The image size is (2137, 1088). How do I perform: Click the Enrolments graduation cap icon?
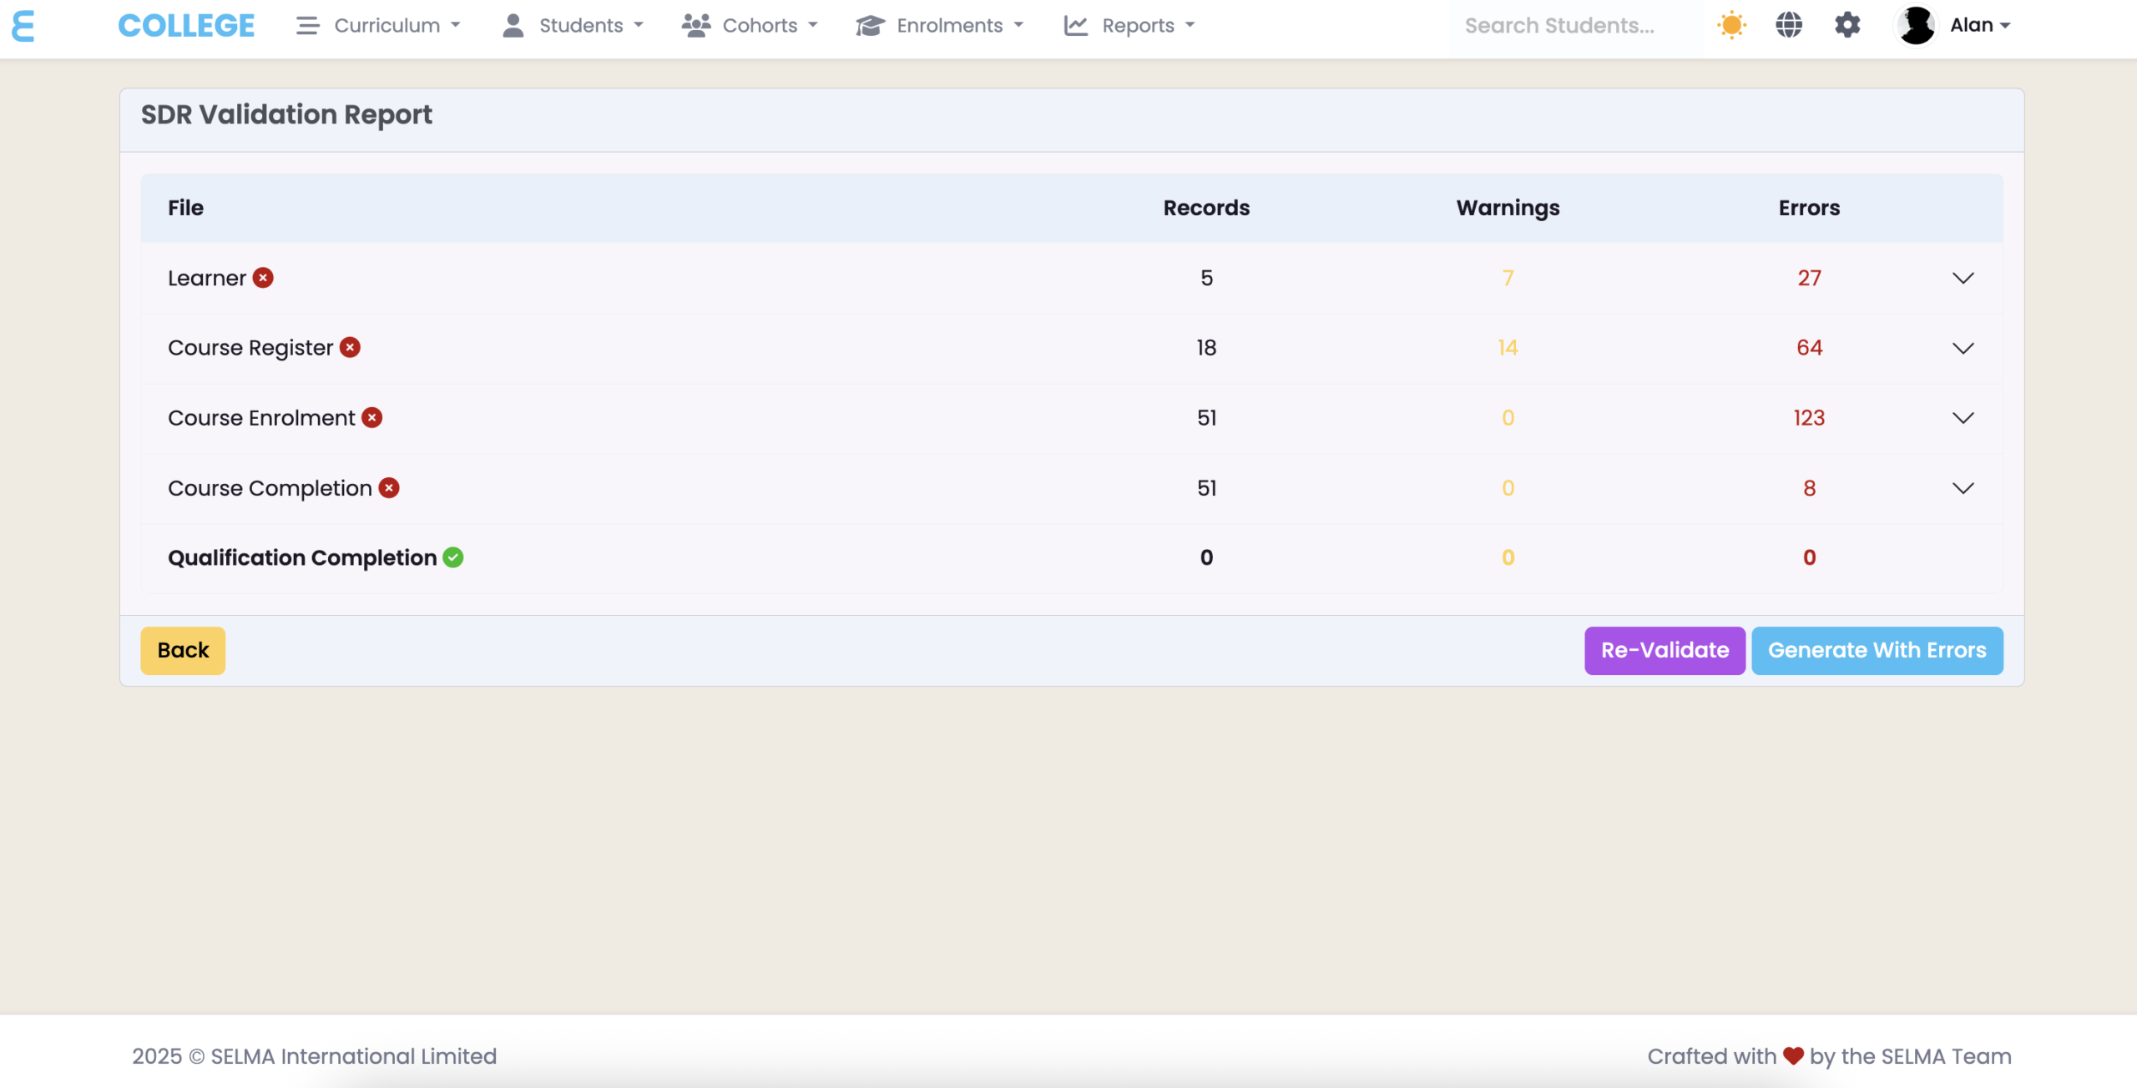[870, 26]
